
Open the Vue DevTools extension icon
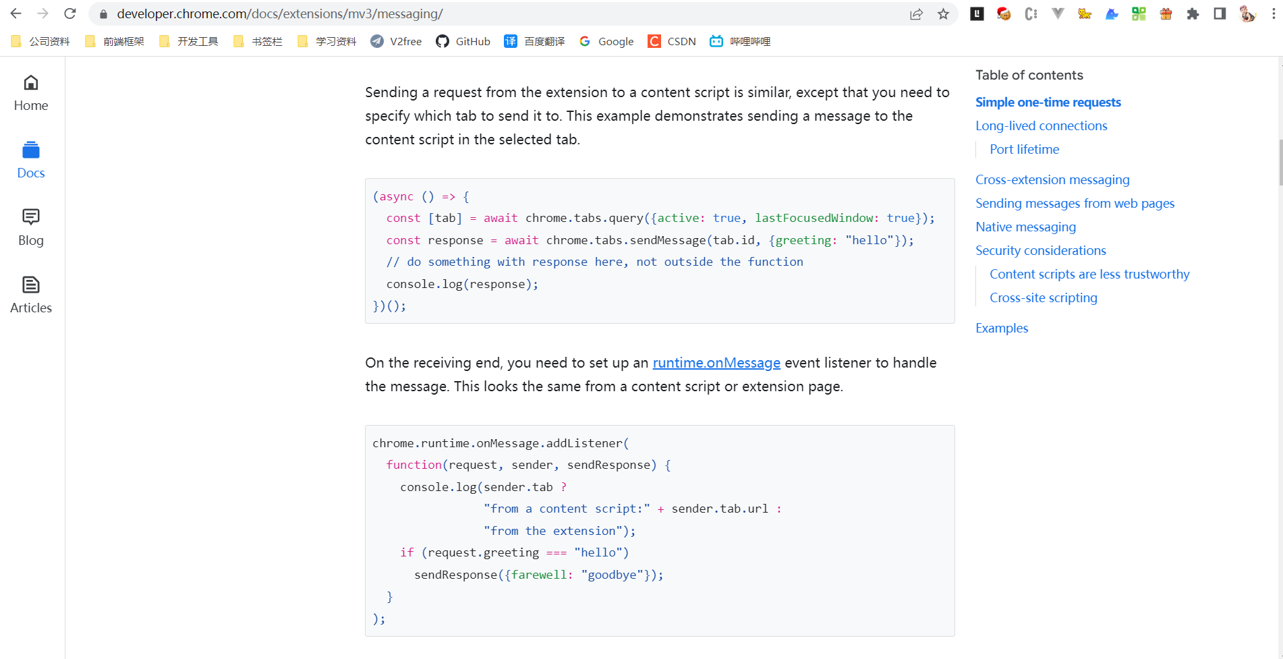click(1058, 13)
